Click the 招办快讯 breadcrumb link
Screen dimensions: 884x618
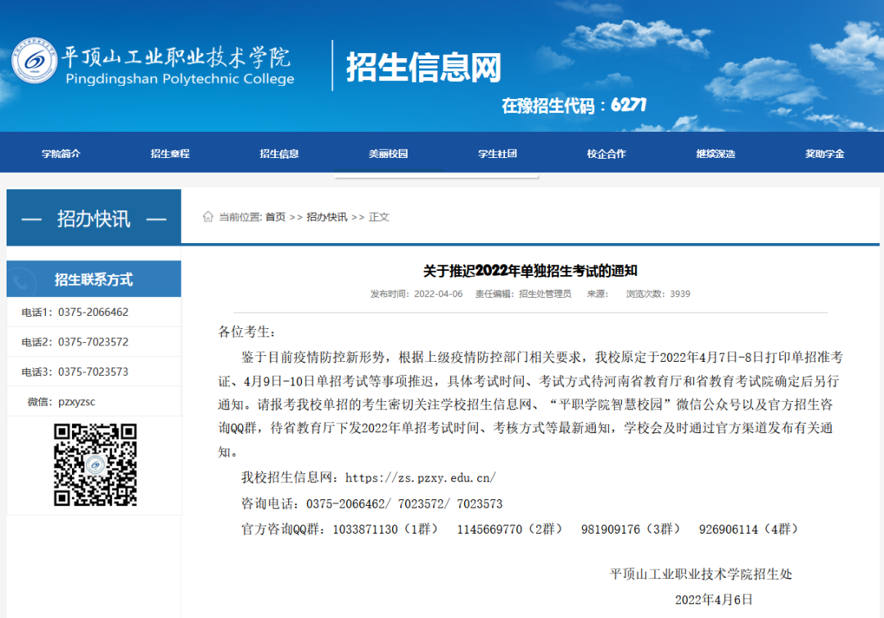pyautogui.click(x=327, y=217)
